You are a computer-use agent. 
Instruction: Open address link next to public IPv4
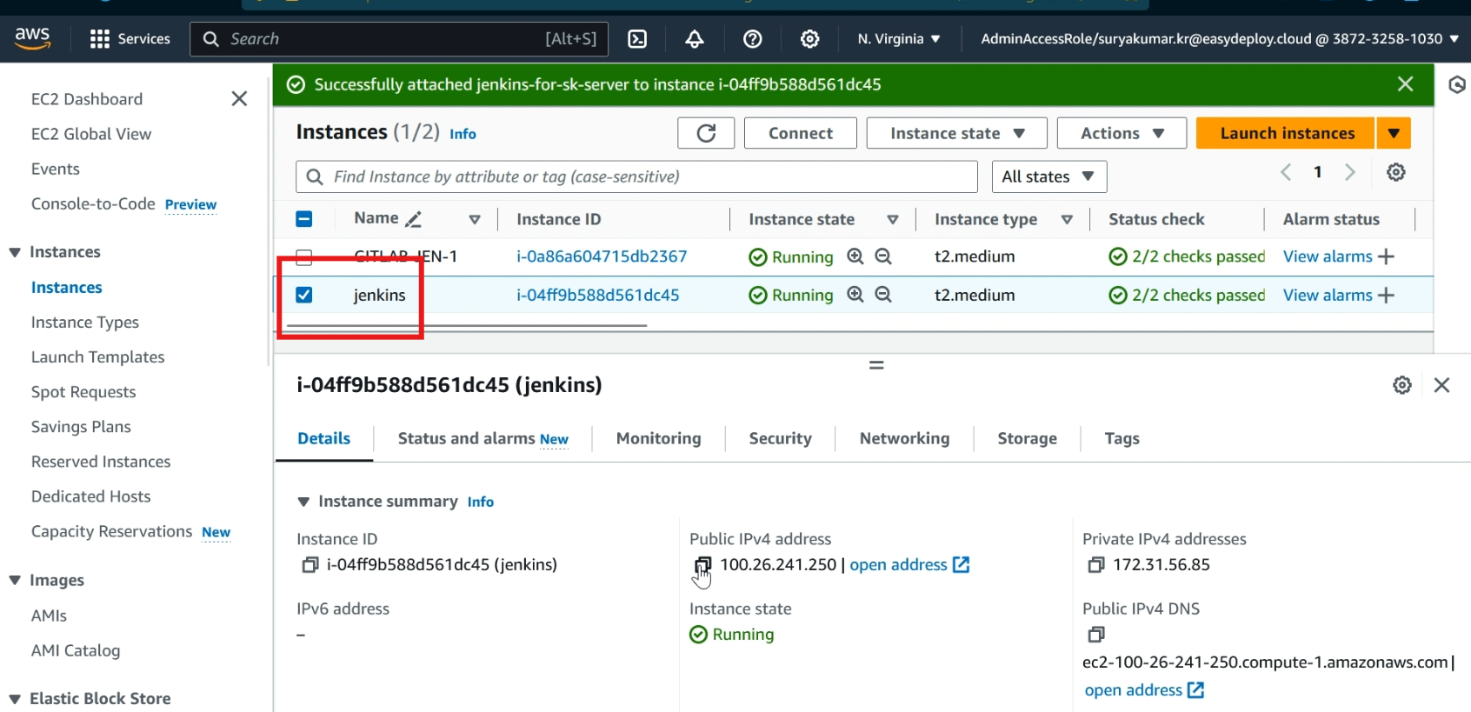pyautogui.click(x=909, y=565)
